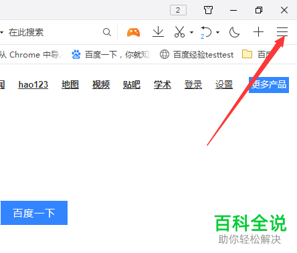
Task: Click 登录 link
Action: click(x=193, y=85)
